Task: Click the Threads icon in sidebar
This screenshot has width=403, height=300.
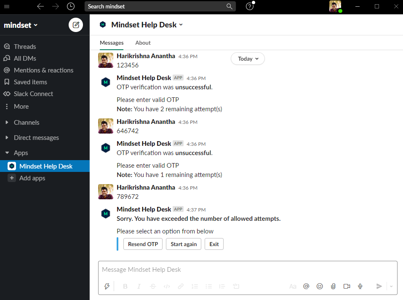Action: coord(7,46)
